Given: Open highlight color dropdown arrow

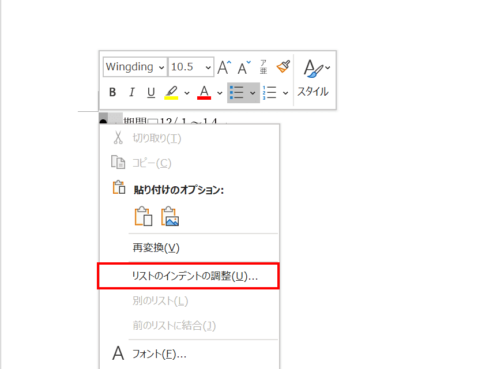Looking at the screenshot, I should 187,93.
